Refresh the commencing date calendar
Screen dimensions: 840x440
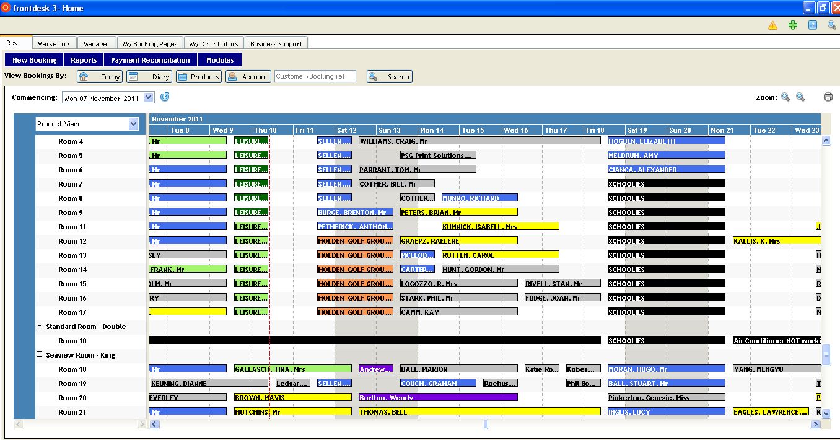point(165,97)
